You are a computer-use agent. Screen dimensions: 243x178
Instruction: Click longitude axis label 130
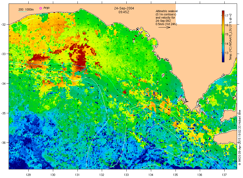[x=53, y=175]
